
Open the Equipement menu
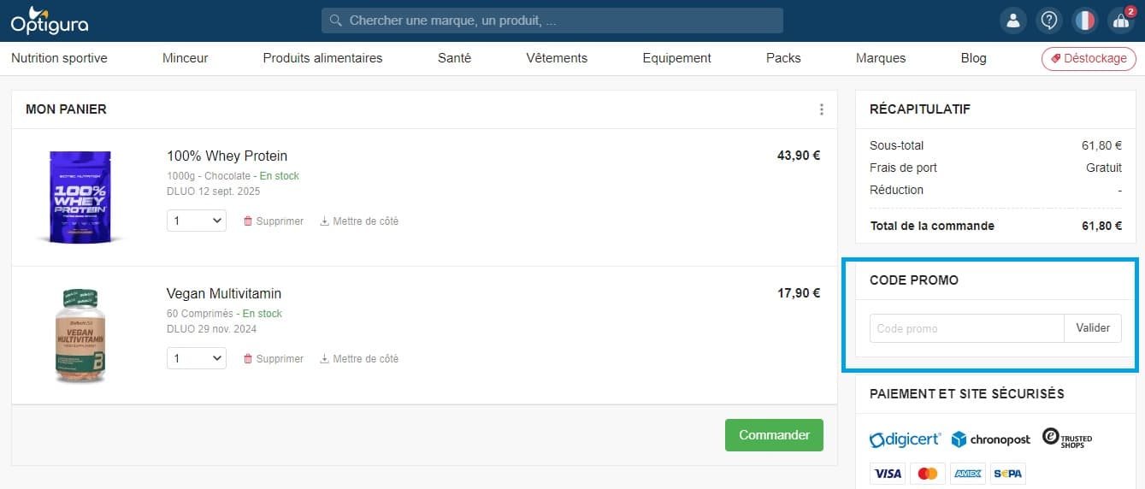[x=676, y=58]
